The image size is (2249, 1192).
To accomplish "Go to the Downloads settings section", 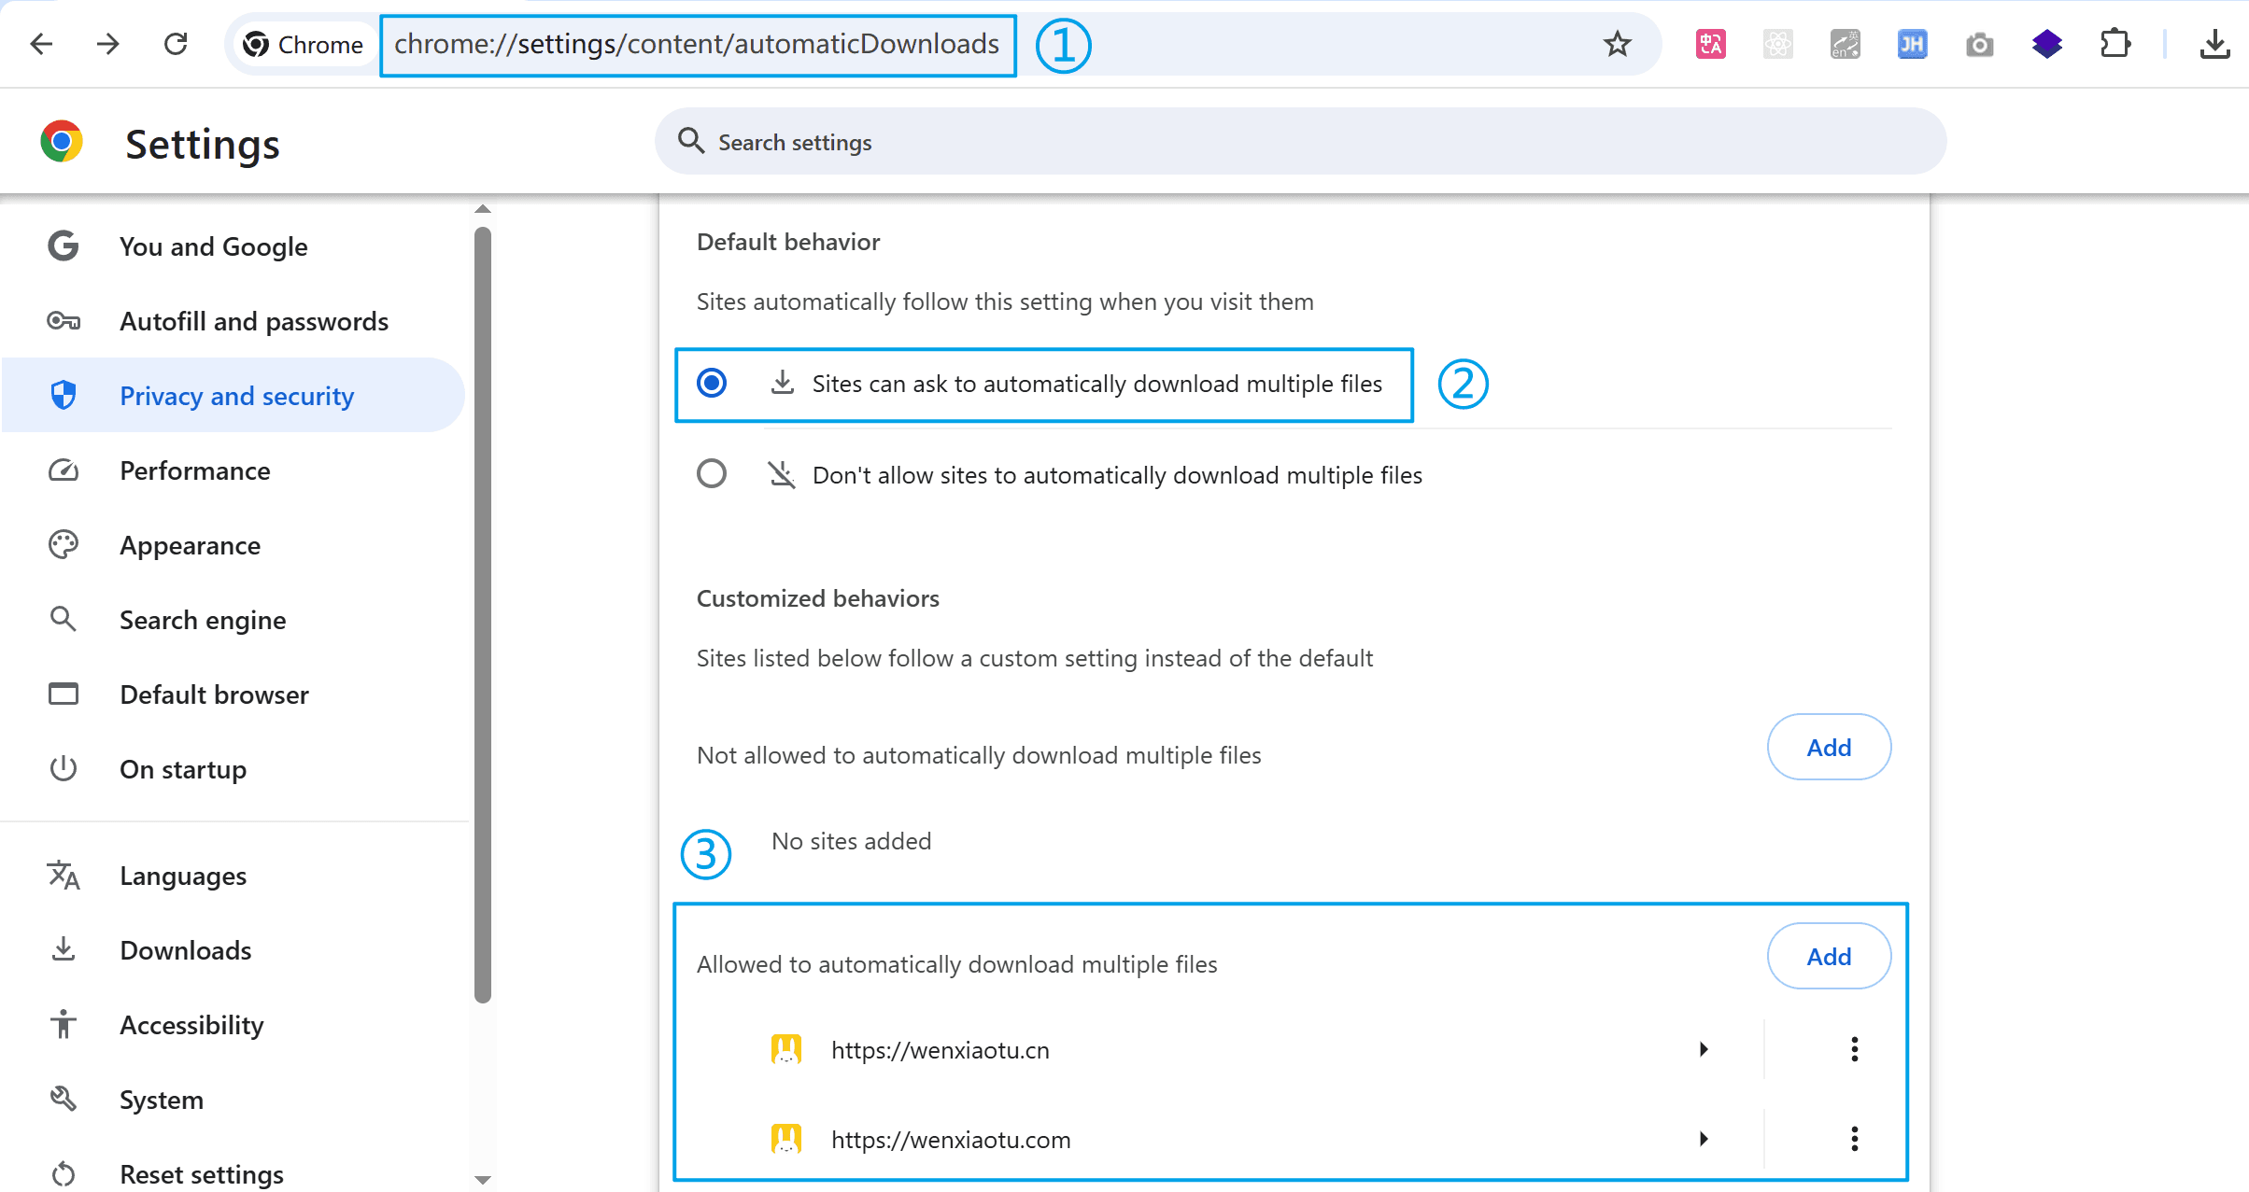I will tap(185, 950).
